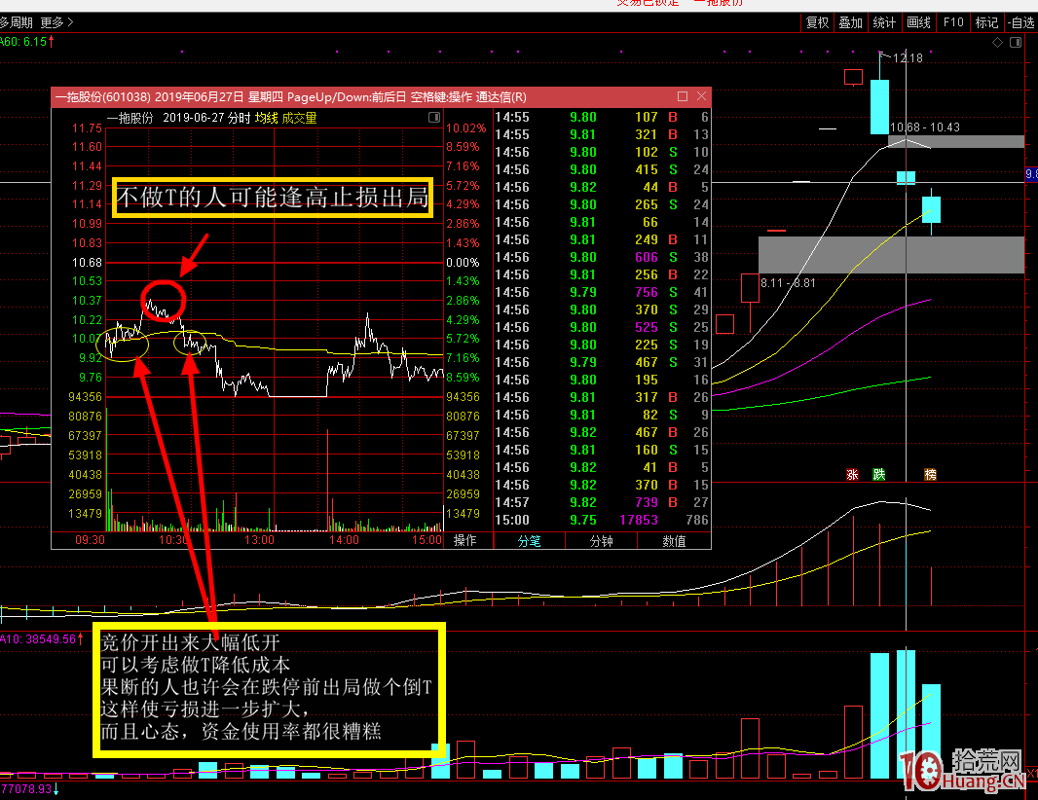Click the 12.18 high price label on K-line
This screenshot has width=1038, height=800.
pos(908,58)
